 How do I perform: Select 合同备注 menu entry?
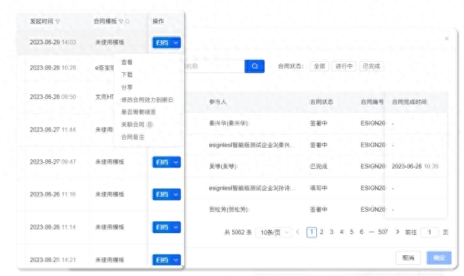pyautogui.click(x=132, y=137)
